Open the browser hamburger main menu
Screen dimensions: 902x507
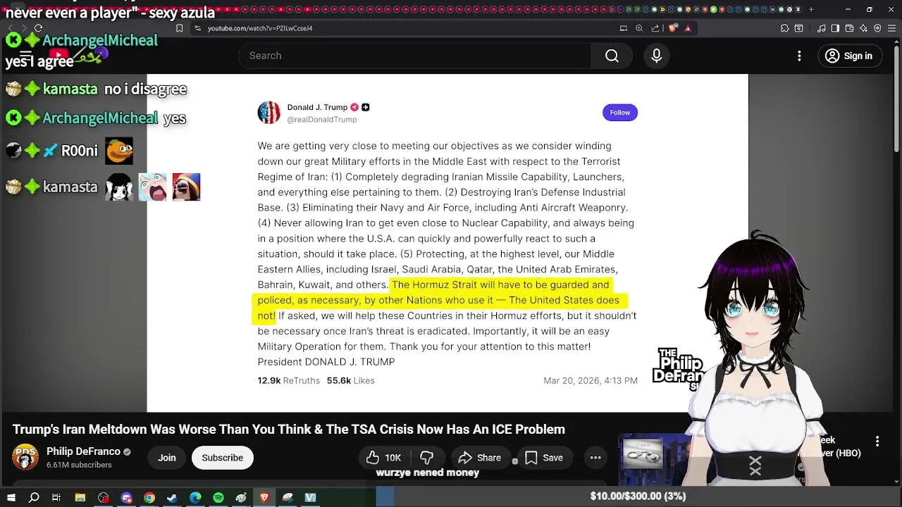(891, 28)
